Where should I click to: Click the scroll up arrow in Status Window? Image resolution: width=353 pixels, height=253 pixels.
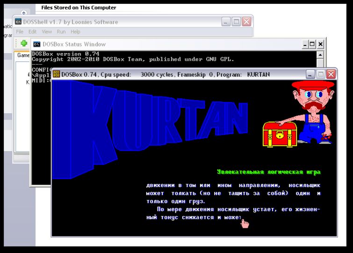pos(320,55)
